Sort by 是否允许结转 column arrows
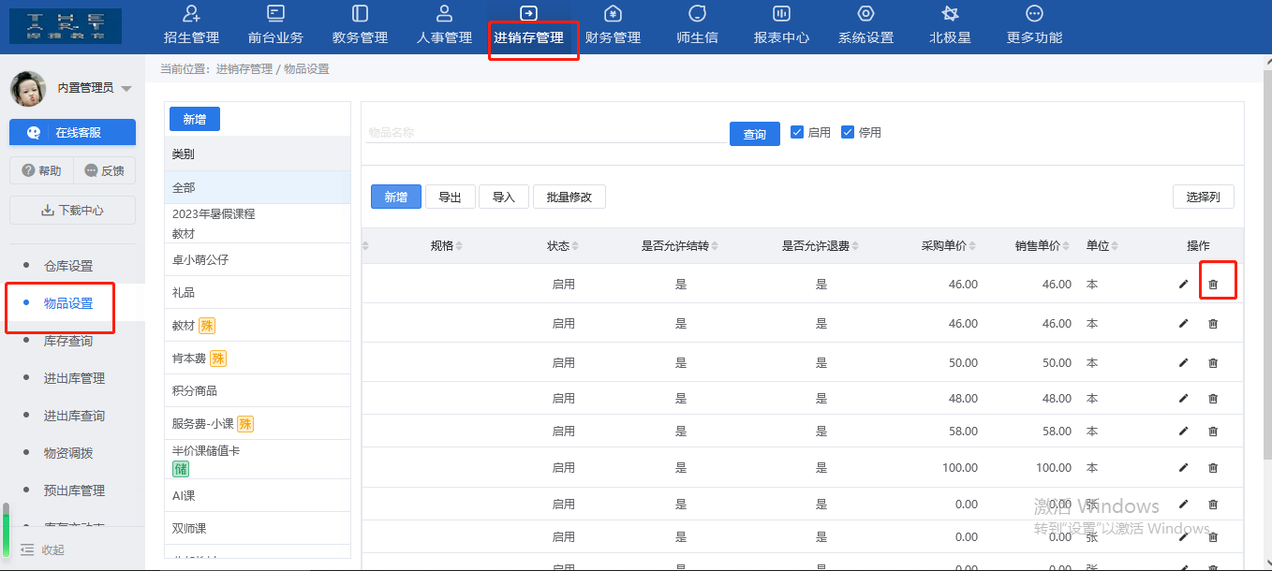 coord(716,246)
